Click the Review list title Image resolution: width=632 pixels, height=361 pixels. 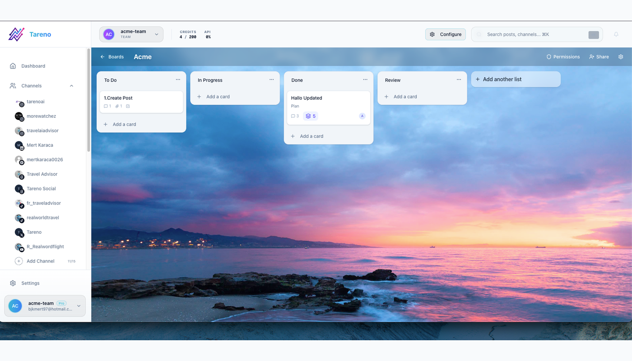click(x=393, y=80)
